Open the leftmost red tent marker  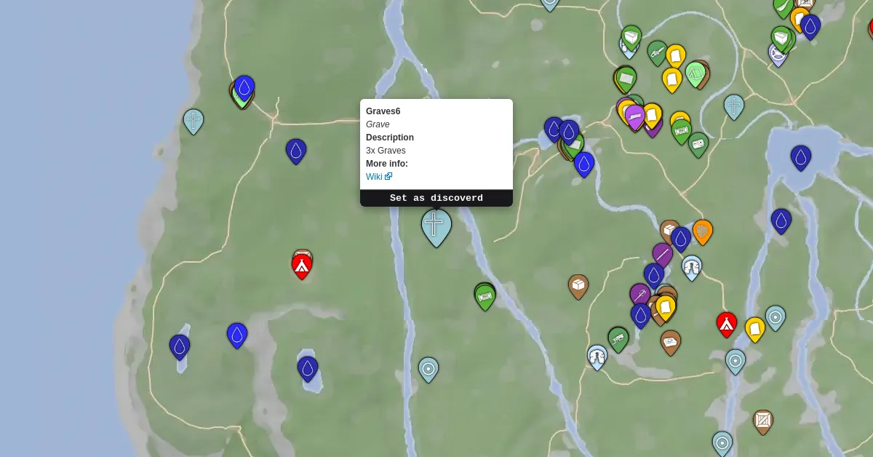point(302,266)
